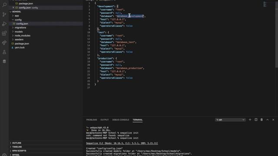Viewport: 278px width, 156px height.
Task: Switch to the DEBUG CONSOLE tab
Action: 121,120
